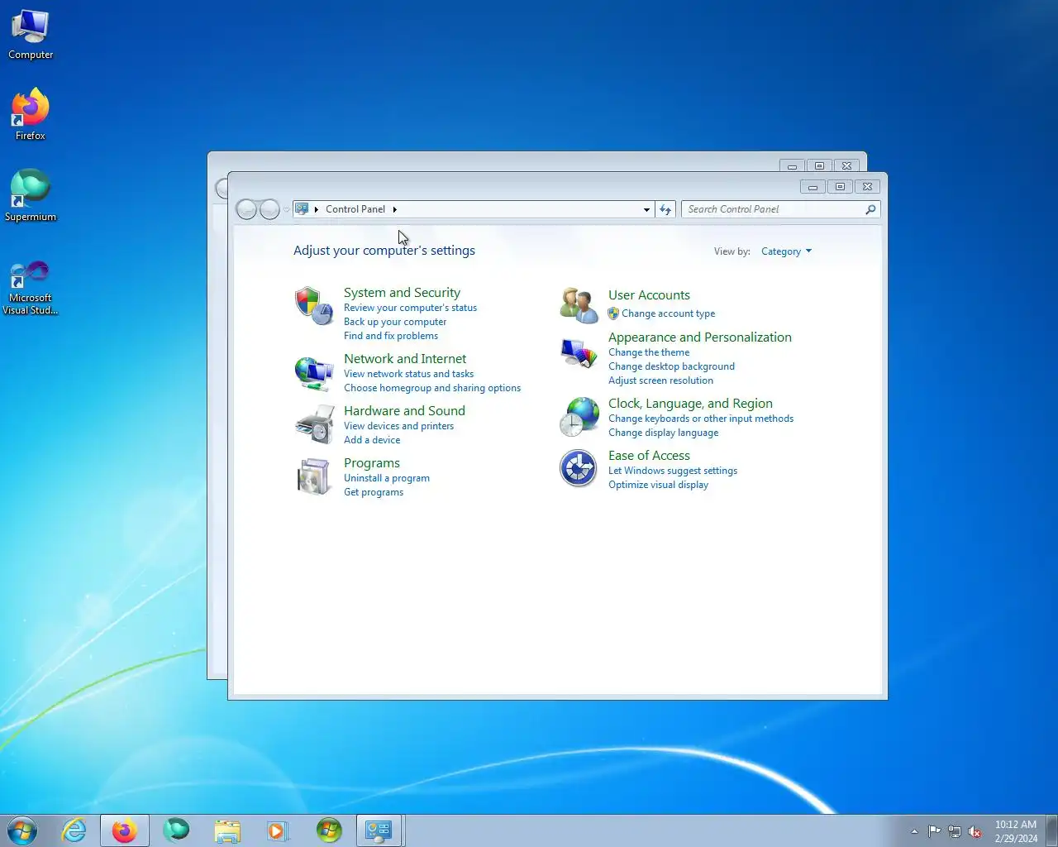Click Change keyboards or other input methods
Screen dimensions: 1058x847
701,419
